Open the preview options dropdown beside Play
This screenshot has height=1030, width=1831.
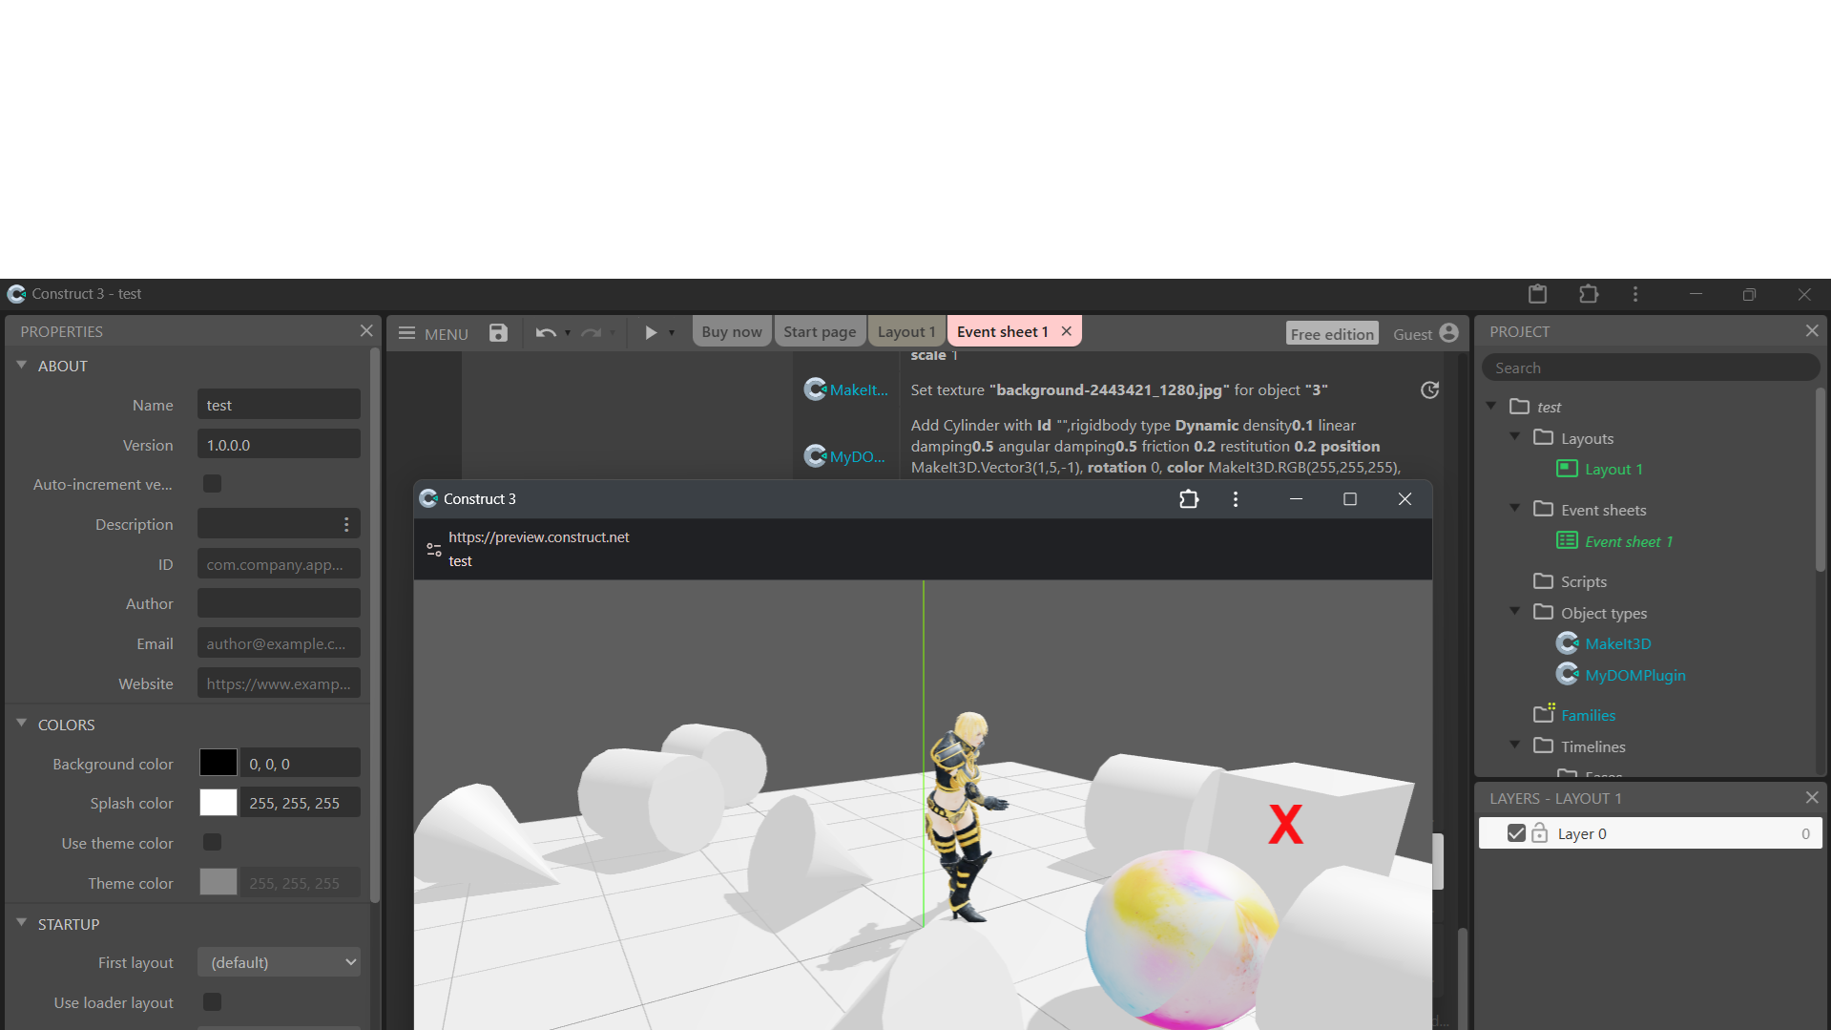pyautogui.click(x=672, y=333)
